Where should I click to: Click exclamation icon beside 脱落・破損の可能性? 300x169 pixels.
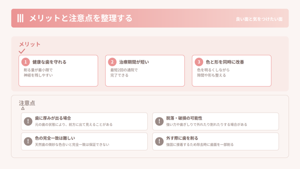159,121
